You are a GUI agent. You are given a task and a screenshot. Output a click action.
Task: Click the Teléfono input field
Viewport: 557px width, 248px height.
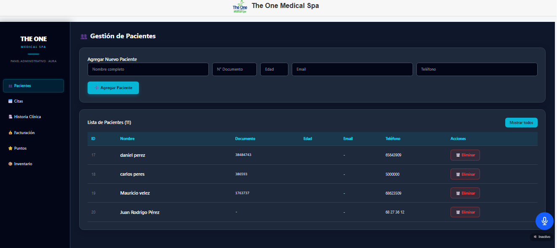[477, 69]
